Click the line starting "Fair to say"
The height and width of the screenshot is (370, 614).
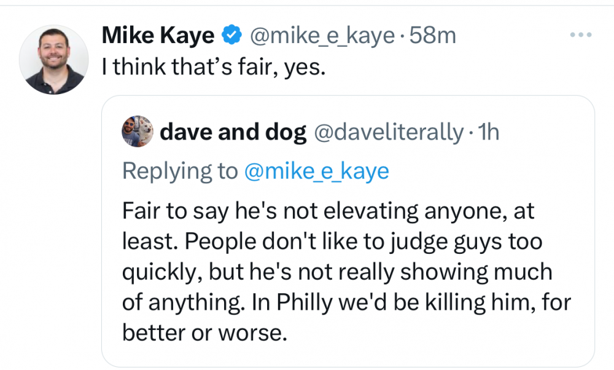click(328, 212)
